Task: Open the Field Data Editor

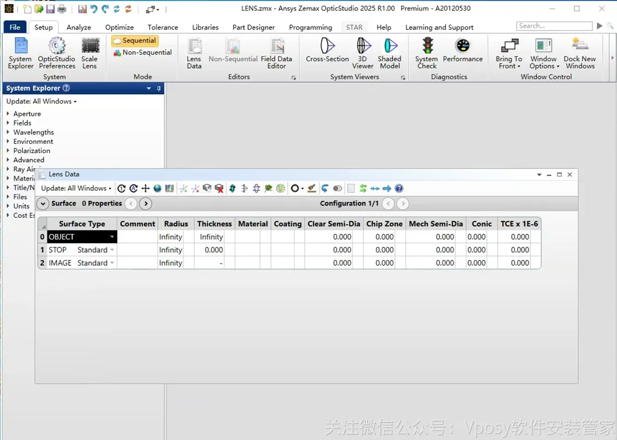Action: 277,54
